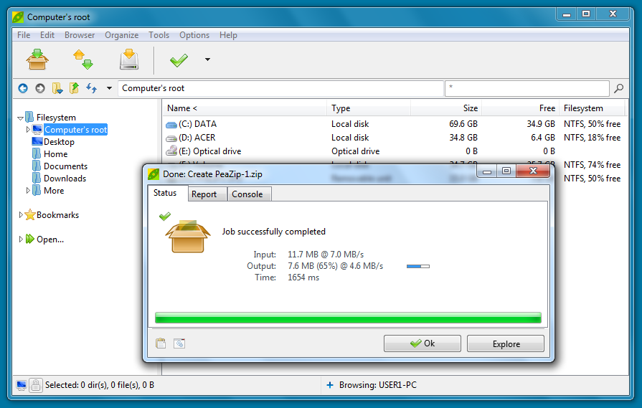642x408 pixels.
Task: Select the (C:) DATA drive row
Action: tap(394, 124)
